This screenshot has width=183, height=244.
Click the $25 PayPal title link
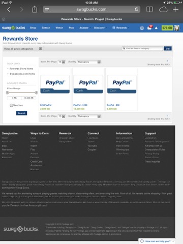46,105
